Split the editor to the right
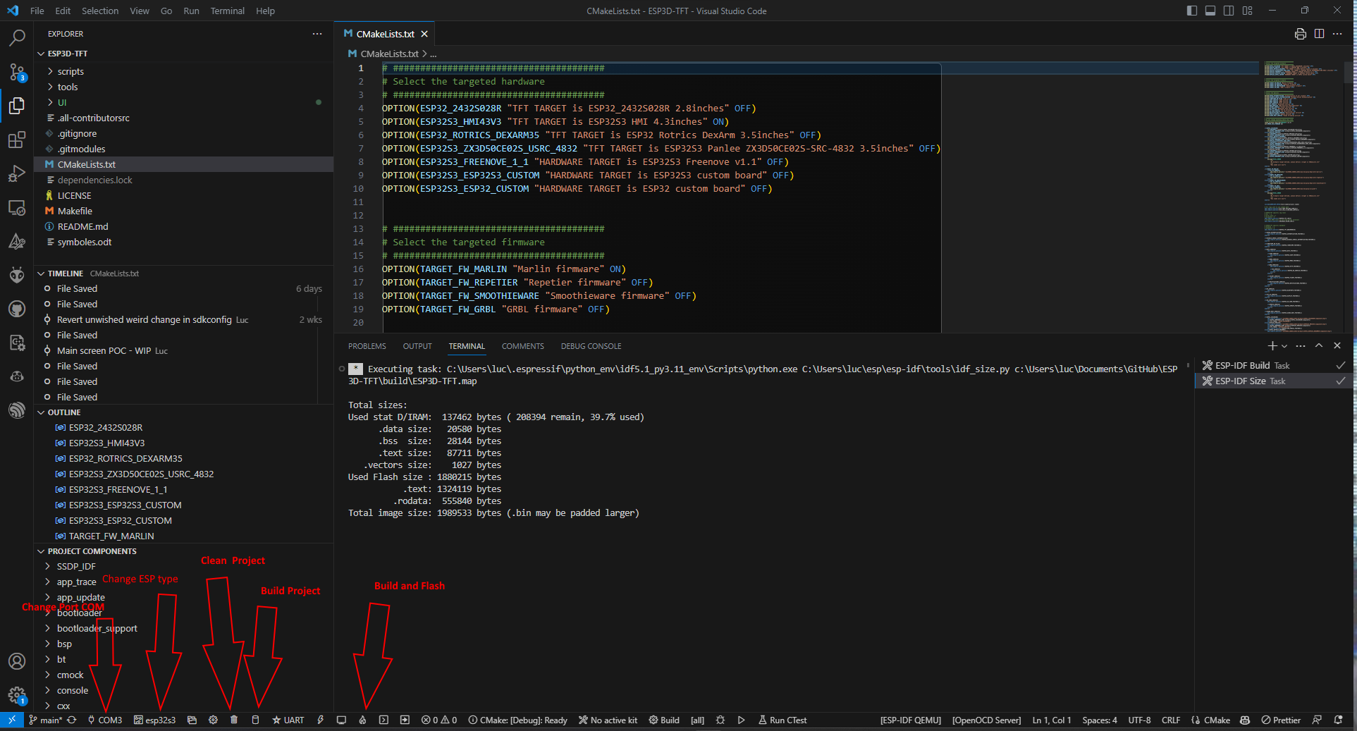Image resolution: width=1357 pixels, height=731 pixels. click(x=1319, y=34)
